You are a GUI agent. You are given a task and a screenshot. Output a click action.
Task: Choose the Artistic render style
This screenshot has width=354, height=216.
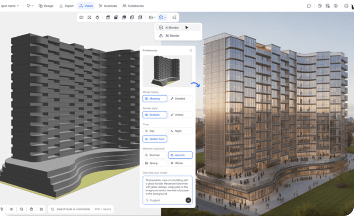(180, 115)
